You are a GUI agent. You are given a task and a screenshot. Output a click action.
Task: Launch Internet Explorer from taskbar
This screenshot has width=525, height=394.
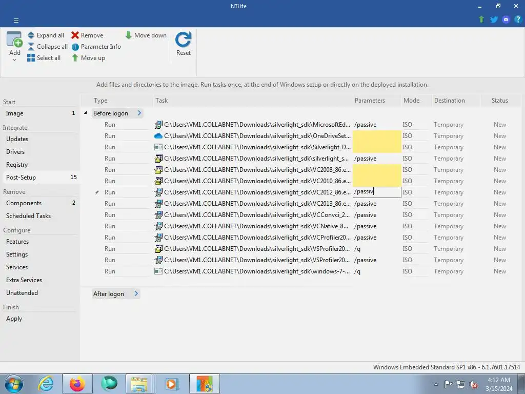45,384
